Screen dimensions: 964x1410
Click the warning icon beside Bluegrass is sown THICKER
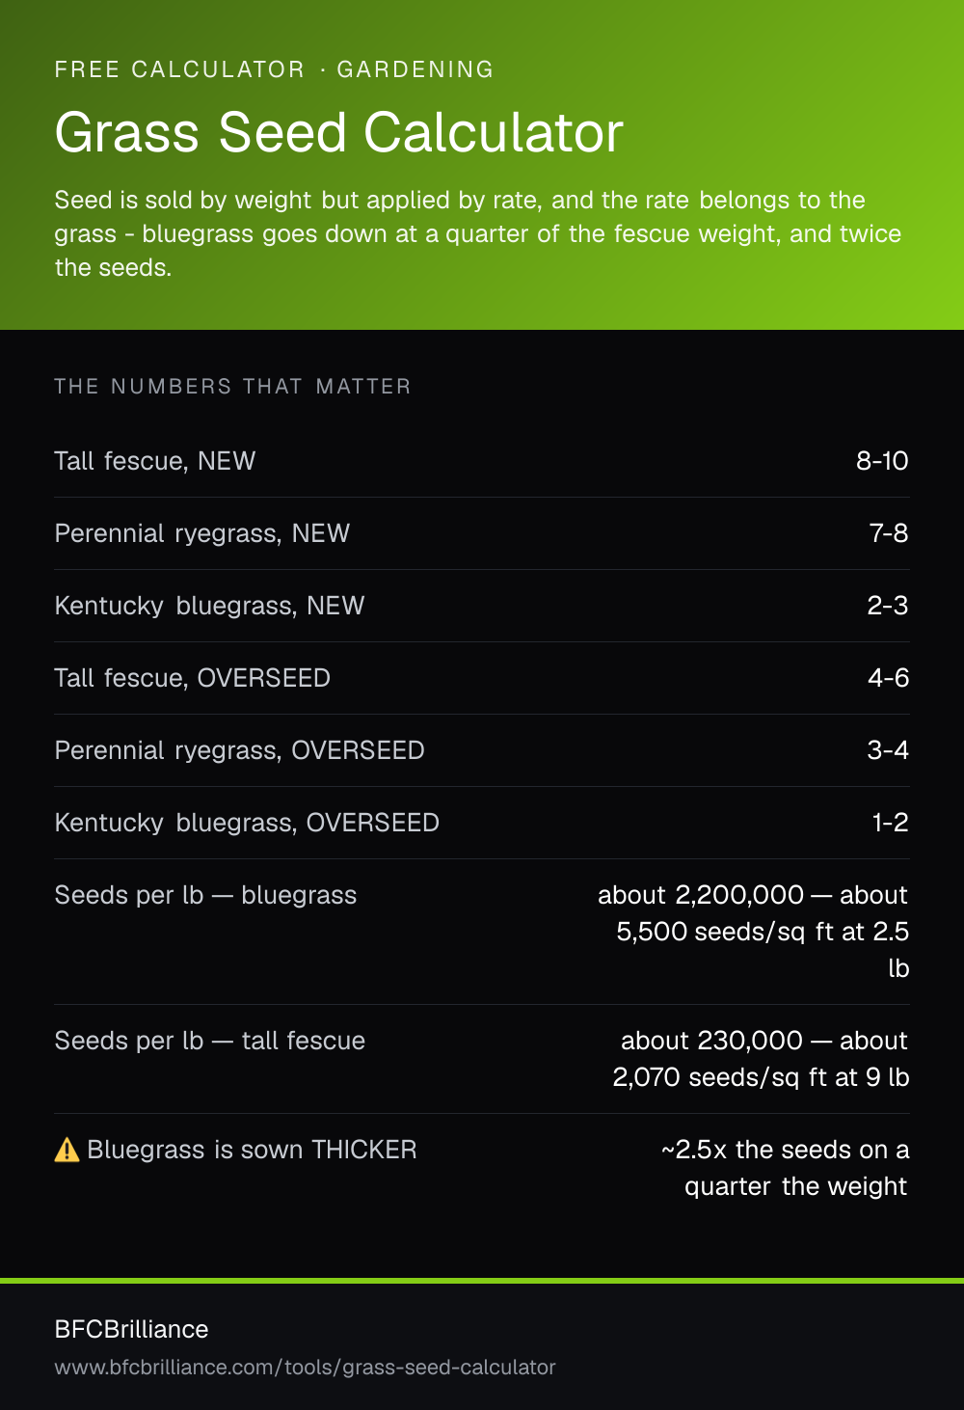[67, 1150]
